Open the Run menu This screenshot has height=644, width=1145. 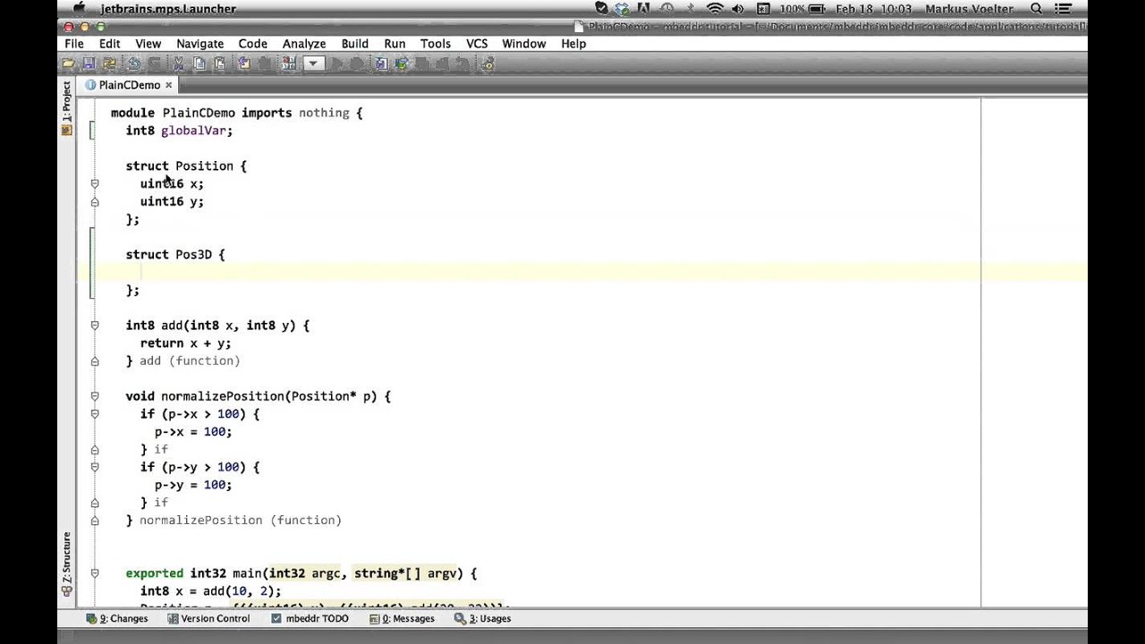coord(394,44)
